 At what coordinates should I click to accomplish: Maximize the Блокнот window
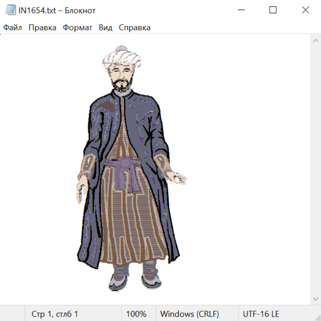point(273,10)
